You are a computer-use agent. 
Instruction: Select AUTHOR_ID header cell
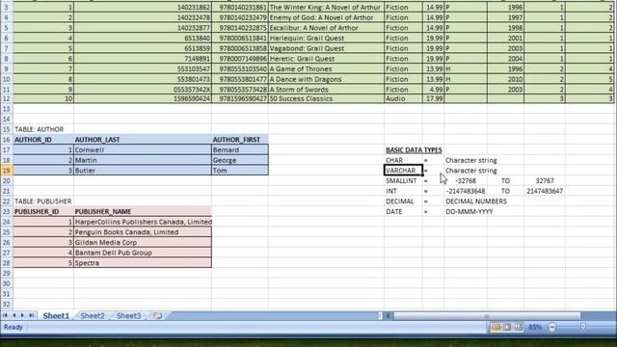pyautogui.click(x=43, y=140)
